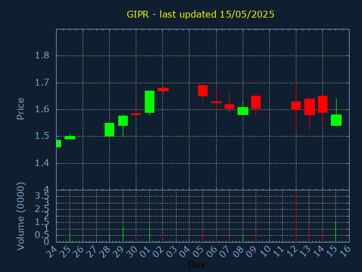362x272 pixels.
Task: Click the red candlestick for day 02
Action: (163, 90)
